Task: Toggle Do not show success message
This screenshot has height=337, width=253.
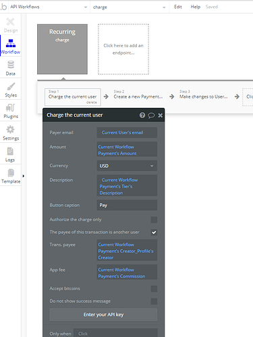Action: pyautogui.click(x=154, y=301)
